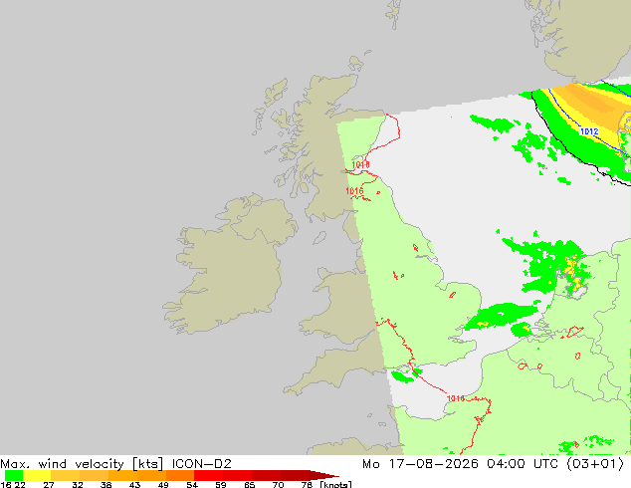Click the dark red arrow tip of legend
631x488 pixels.
click(324, 475)
